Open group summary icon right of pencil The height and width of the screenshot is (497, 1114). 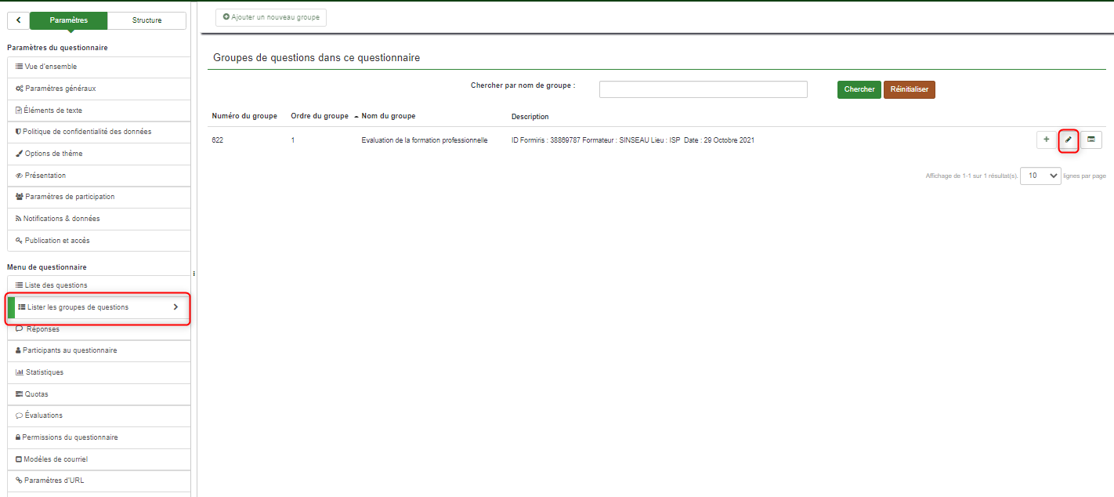(1091, 140)
